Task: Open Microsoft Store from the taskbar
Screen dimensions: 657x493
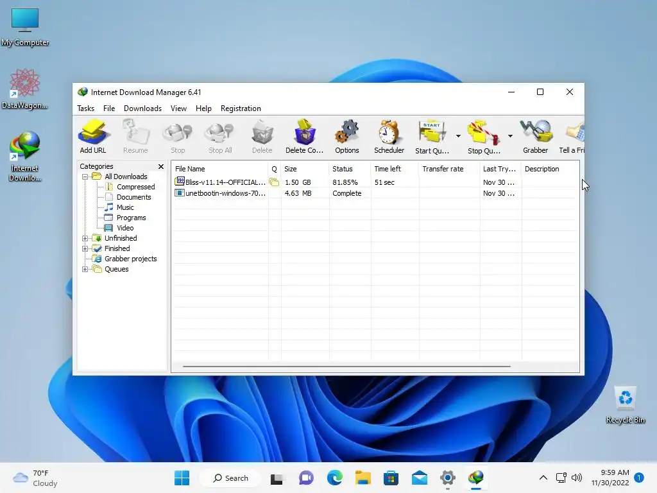Action: 391,478
